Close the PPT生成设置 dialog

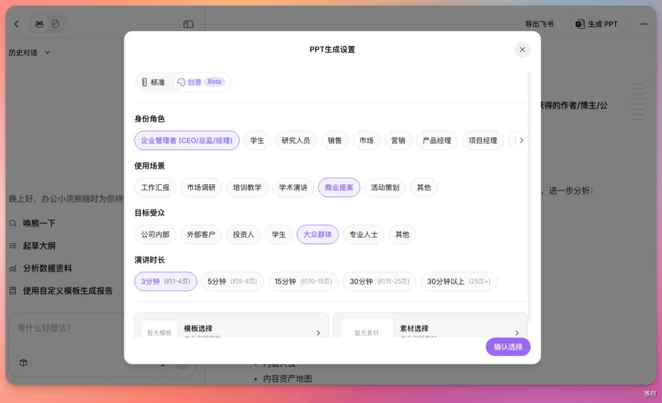click(x=522, y=50)
